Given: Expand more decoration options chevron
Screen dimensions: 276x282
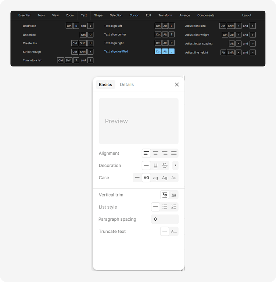Looking at the screenshot, I should tap(175, 165).
